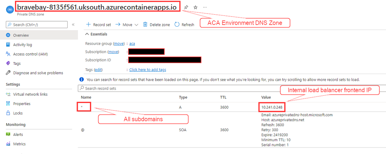Collapse the sidebar with double chevron
Screen dimensions: 386x154
(73, 25)
